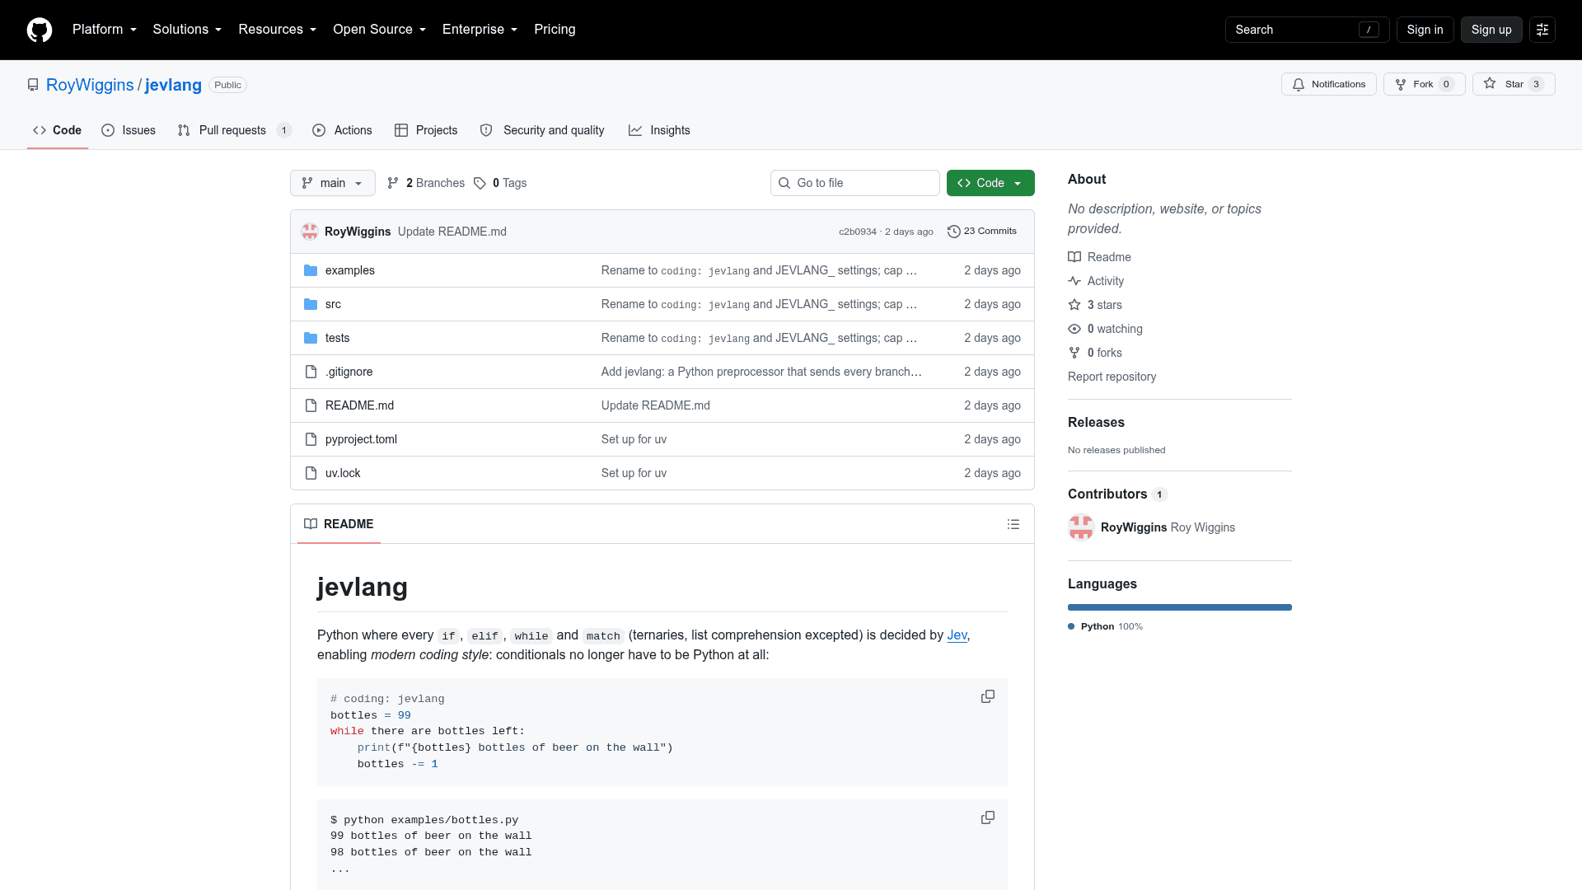Viewport: 1582px width, 890px height.
Task: Click RoyWiggins avatar in commit row
Action: pyautogui.click(x=310, y=232)
